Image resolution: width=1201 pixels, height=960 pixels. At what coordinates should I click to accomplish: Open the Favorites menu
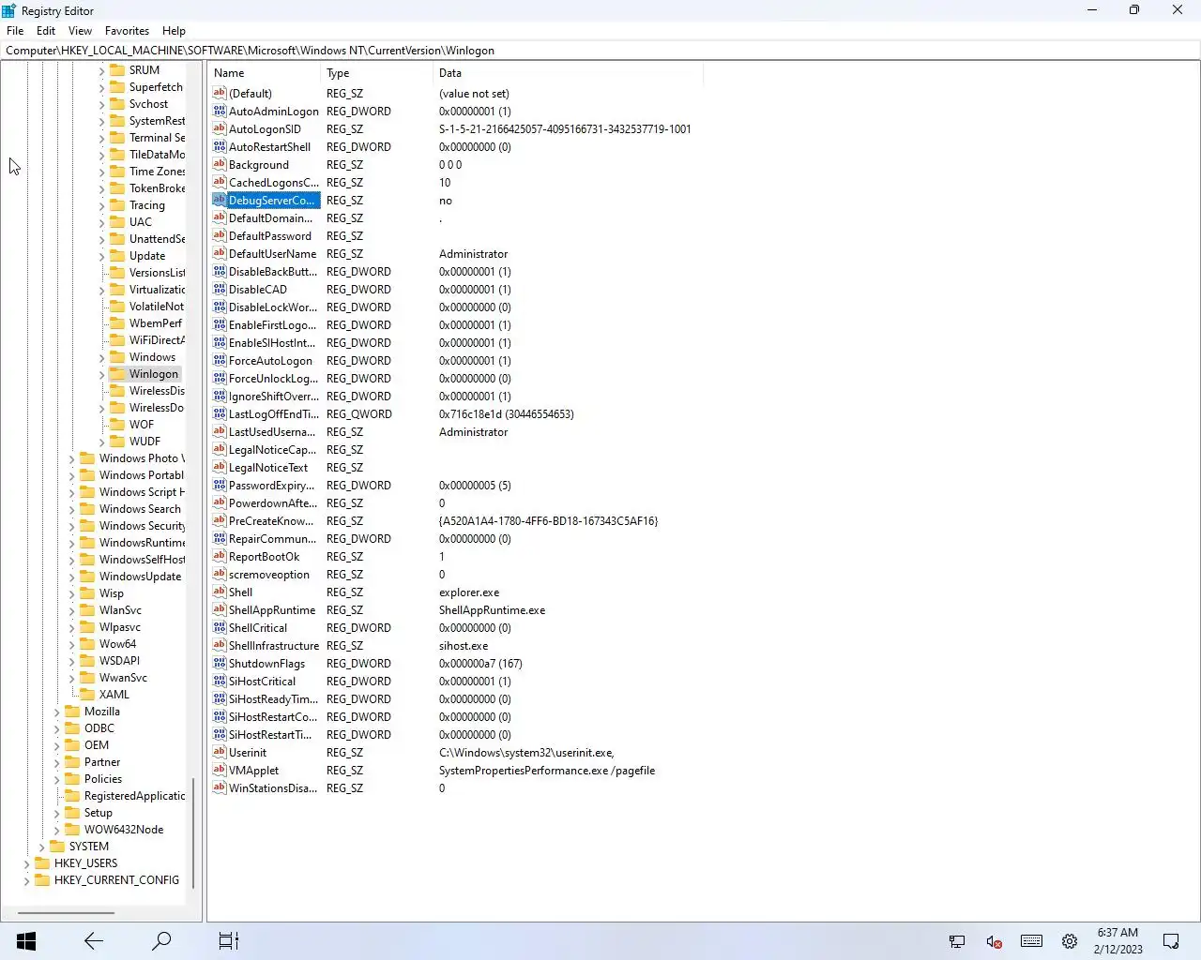pos(127,30)
